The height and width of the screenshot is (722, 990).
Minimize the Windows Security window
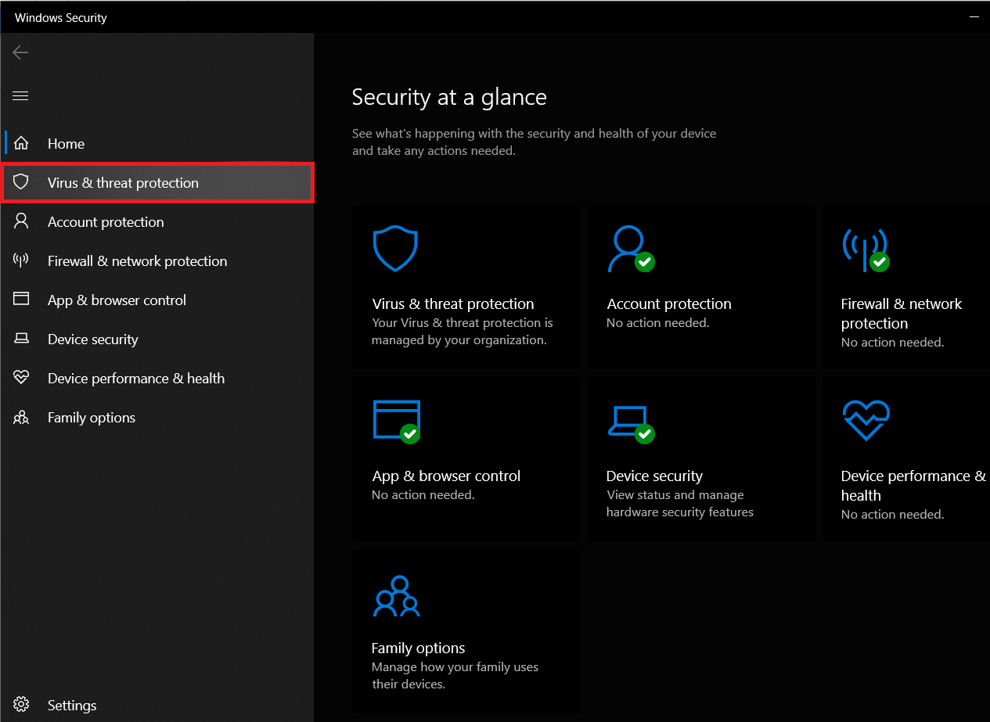coord(974,17)
